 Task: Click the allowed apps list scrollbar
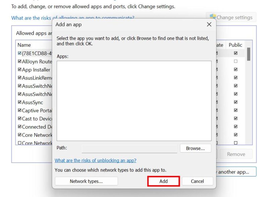[248, 54]
